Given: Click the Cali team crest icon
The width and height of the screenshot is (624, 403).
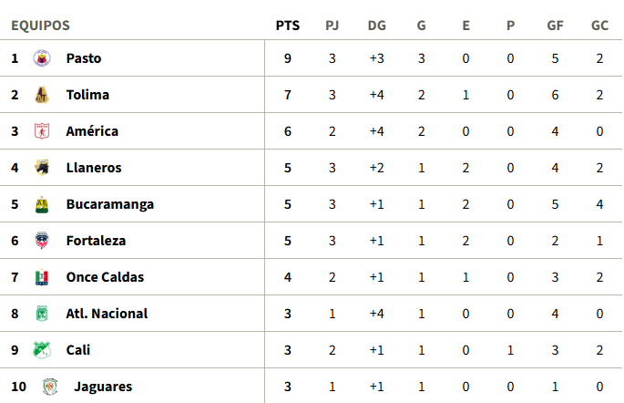Looking at the screenshot, I should pos(40,350).
